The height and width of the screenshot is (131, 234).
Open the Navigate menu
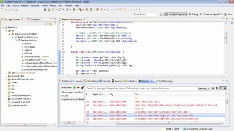tap(35, 5)
